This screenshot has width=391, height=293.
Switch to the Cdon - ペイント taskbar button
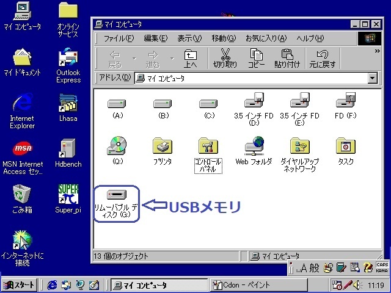click(259, 285)
